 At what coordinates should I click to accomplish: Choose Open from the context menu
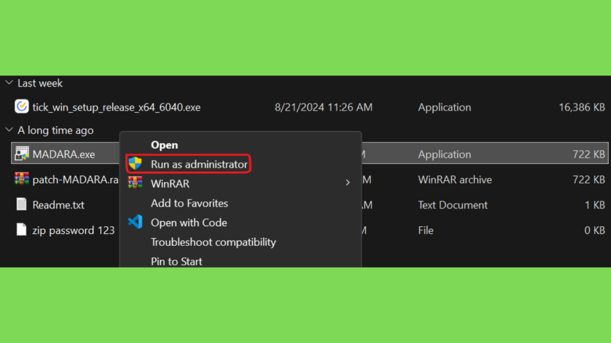coord(164,145)
